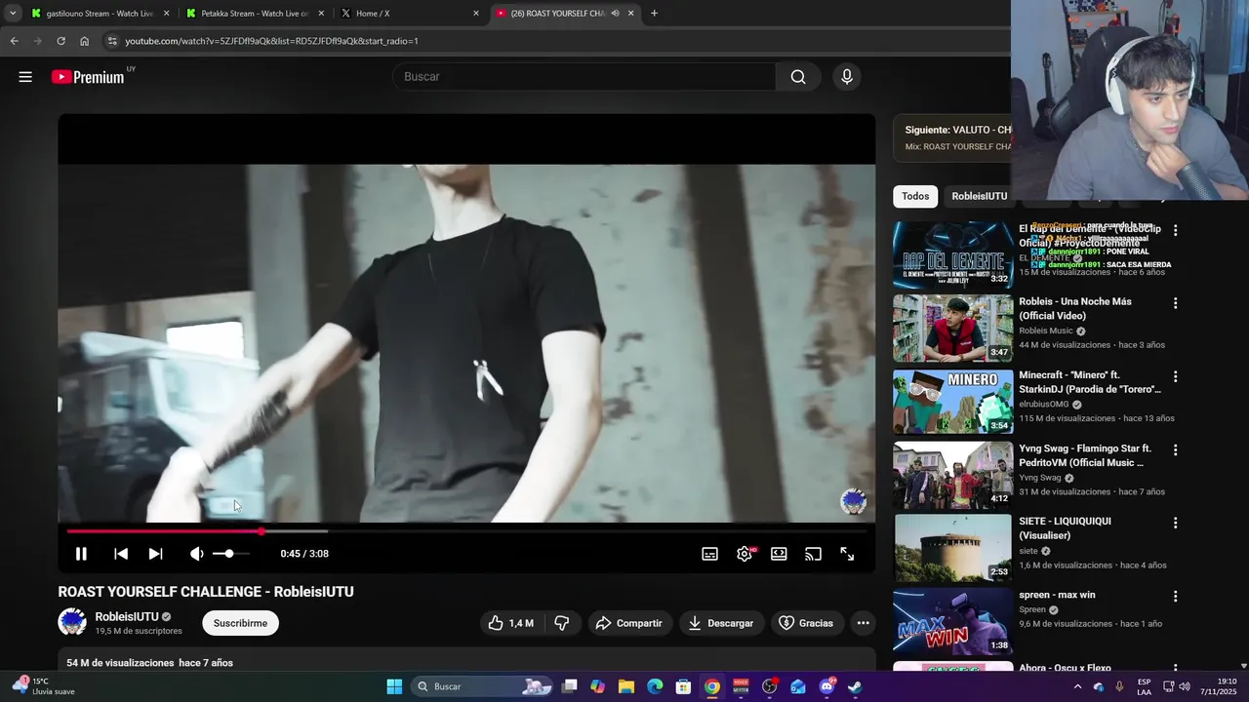
Task: Toggle subtitles in the player
Action: (x=710, y=554)
